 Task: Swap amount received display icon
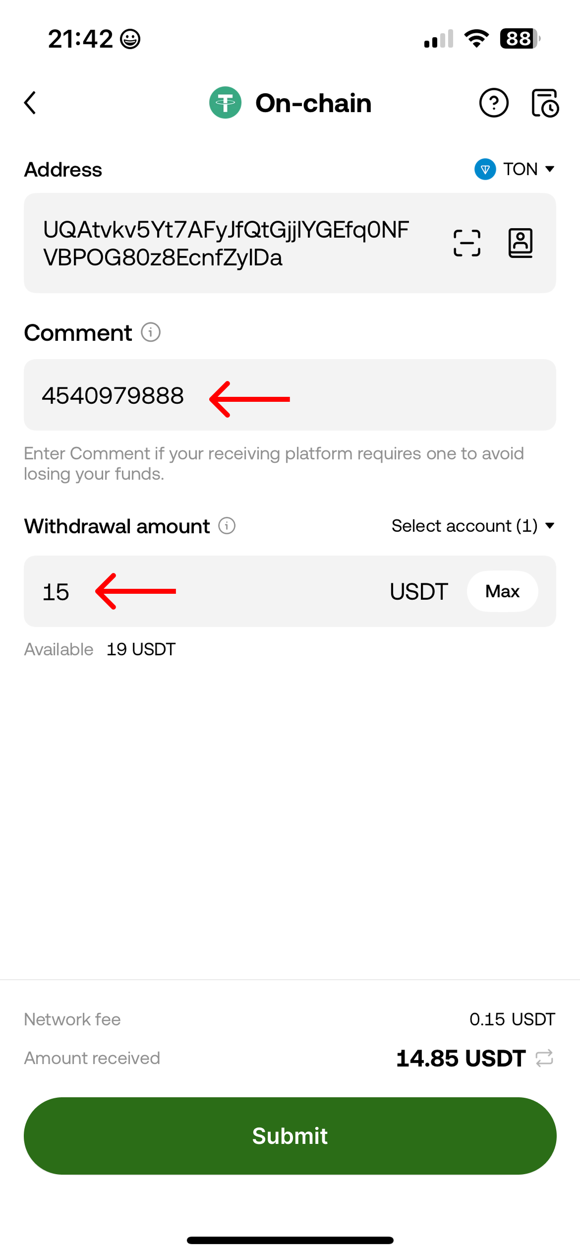pos(544,1058)
